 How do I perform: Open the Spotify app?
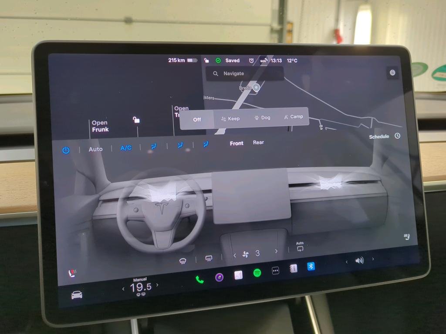257,273
